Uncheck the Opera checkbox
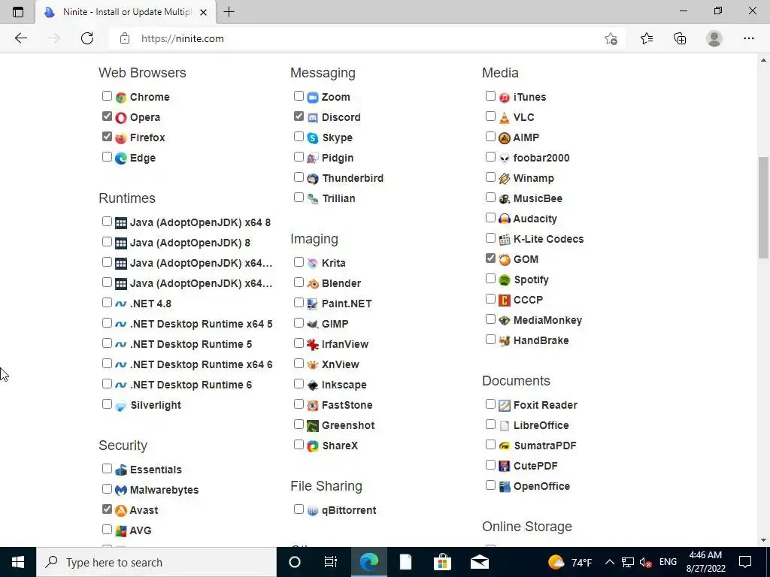 click(107, 116)
